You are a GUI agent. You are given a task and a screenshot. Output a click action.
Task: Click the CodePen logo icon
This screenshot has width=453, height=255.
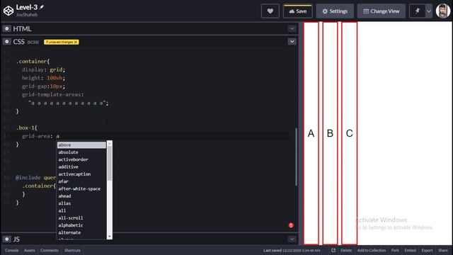[8, 11]
